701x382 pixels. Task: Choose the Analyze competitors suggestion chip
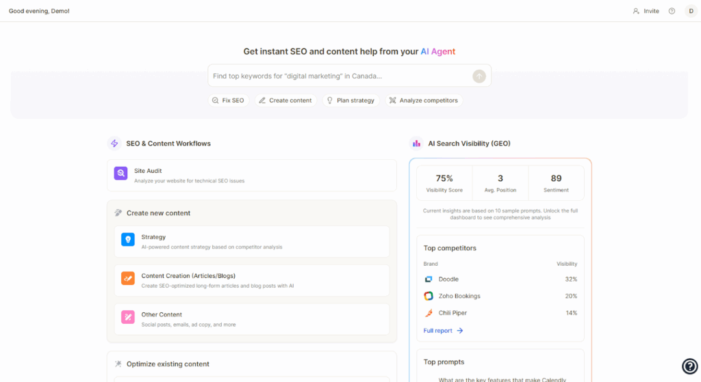[424, 100]
